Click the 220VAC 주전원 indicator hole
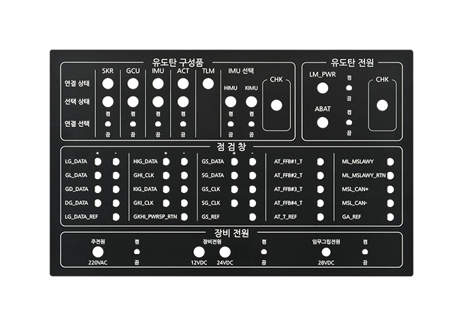463x326 pixels. [x=98, y=252]
